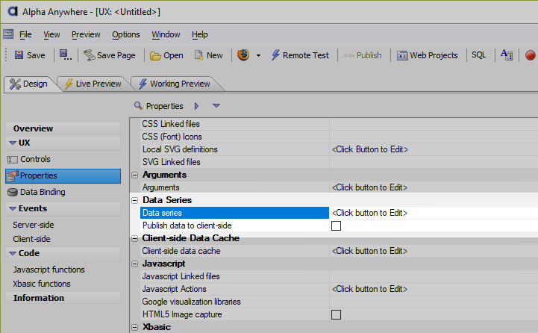This screenshot has height=333, width=538.
Task: Open the down arrow dropdown beside Properties search
Action: click(216, 106)
